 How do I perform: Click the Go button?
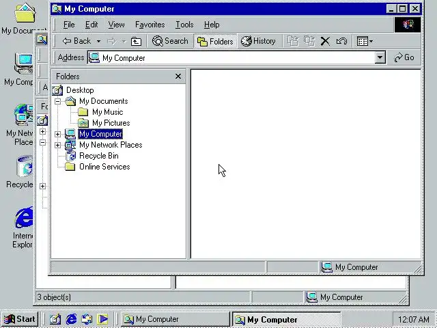[x=404, y=57]
